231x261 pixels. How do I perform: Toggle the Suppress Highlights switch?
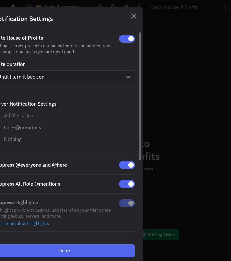pyautogui.click(x=127, y=203)
